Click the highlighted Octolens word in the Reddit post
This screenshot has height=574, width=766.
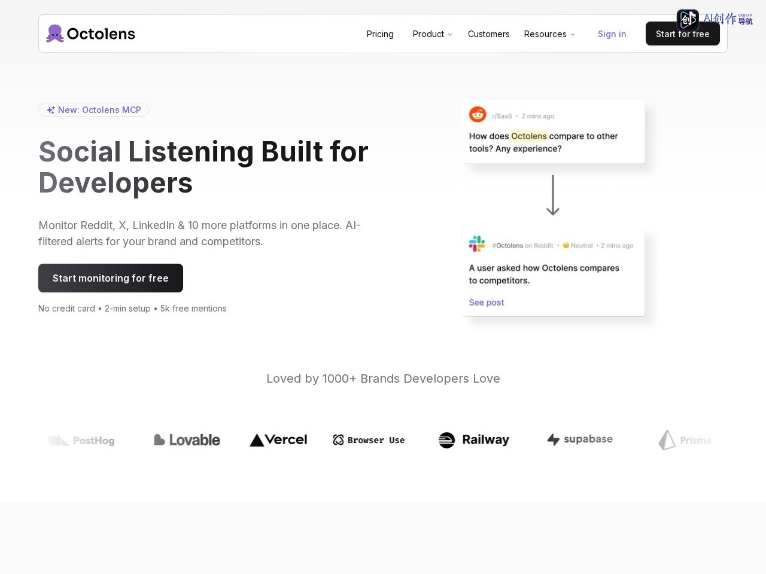click(529, 136)
